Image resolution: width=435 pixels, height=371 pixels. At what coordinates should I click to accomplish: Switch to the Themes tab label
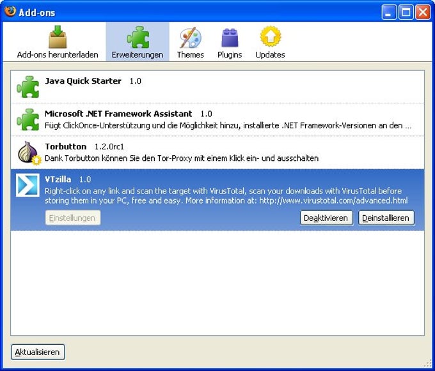191,54
